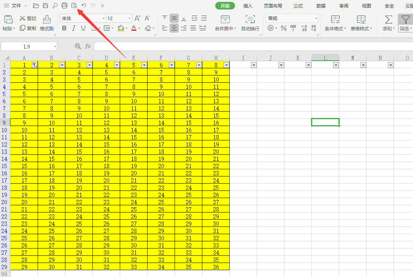413x277 pixels.
Task: Open print preview icon
Action: click(x=74, y=6)
